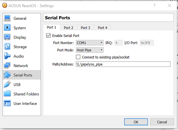This screenshot has height=130, width=178.
Task: Click the title bar help question mark
Action: coord(154,5)
